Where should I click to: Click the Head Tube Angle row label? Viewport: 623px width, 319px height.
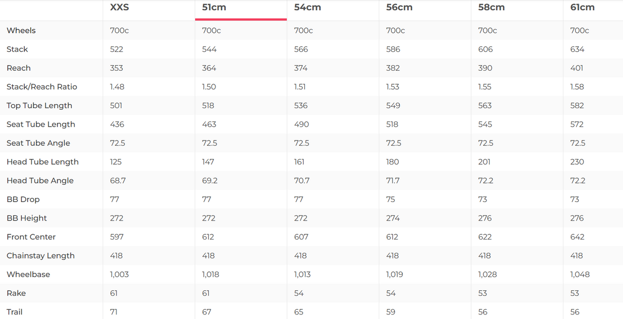(x=40, y=181)
